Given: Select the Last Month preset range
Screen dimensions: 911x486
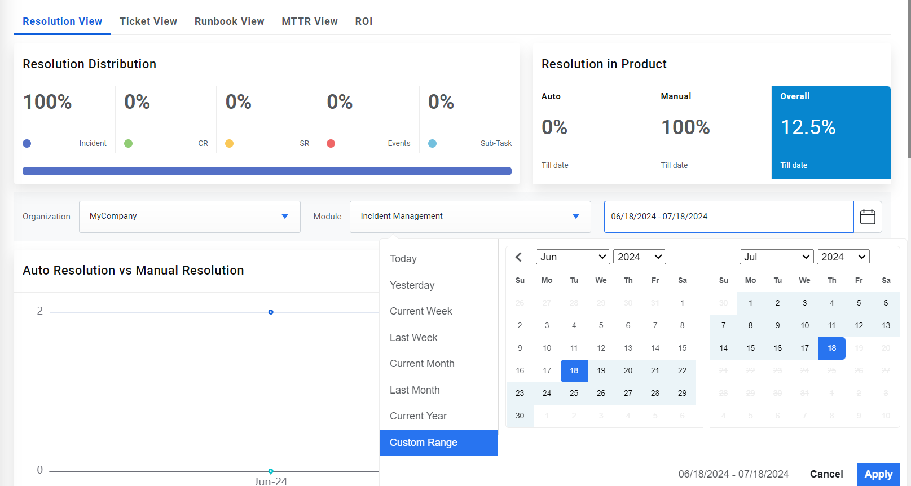Looking at the screenshot, I should pos(415,390).
